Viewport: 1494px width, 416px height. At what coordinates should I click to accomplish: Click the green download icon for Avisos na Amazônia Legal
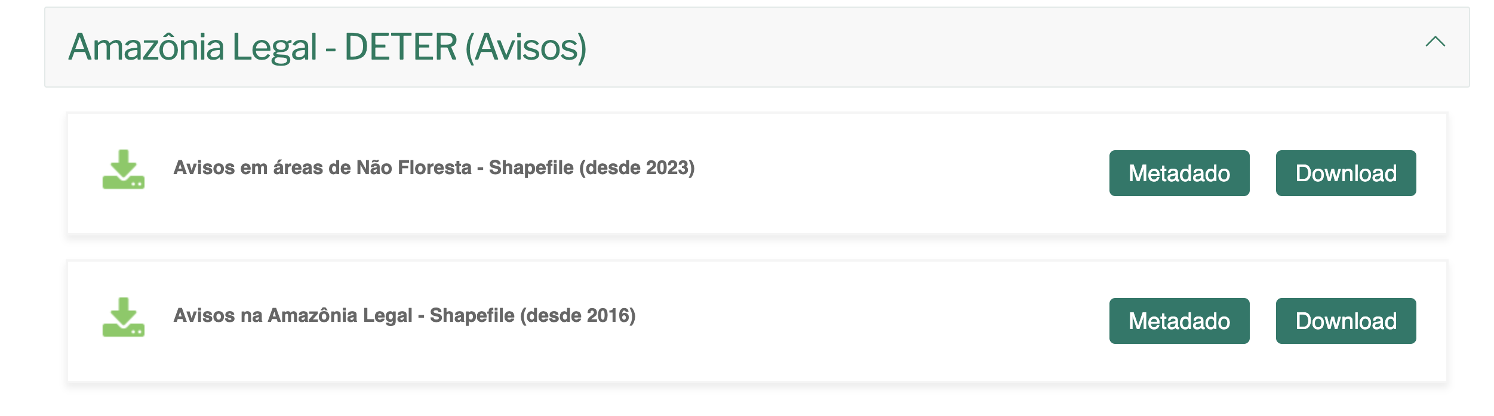124,317
